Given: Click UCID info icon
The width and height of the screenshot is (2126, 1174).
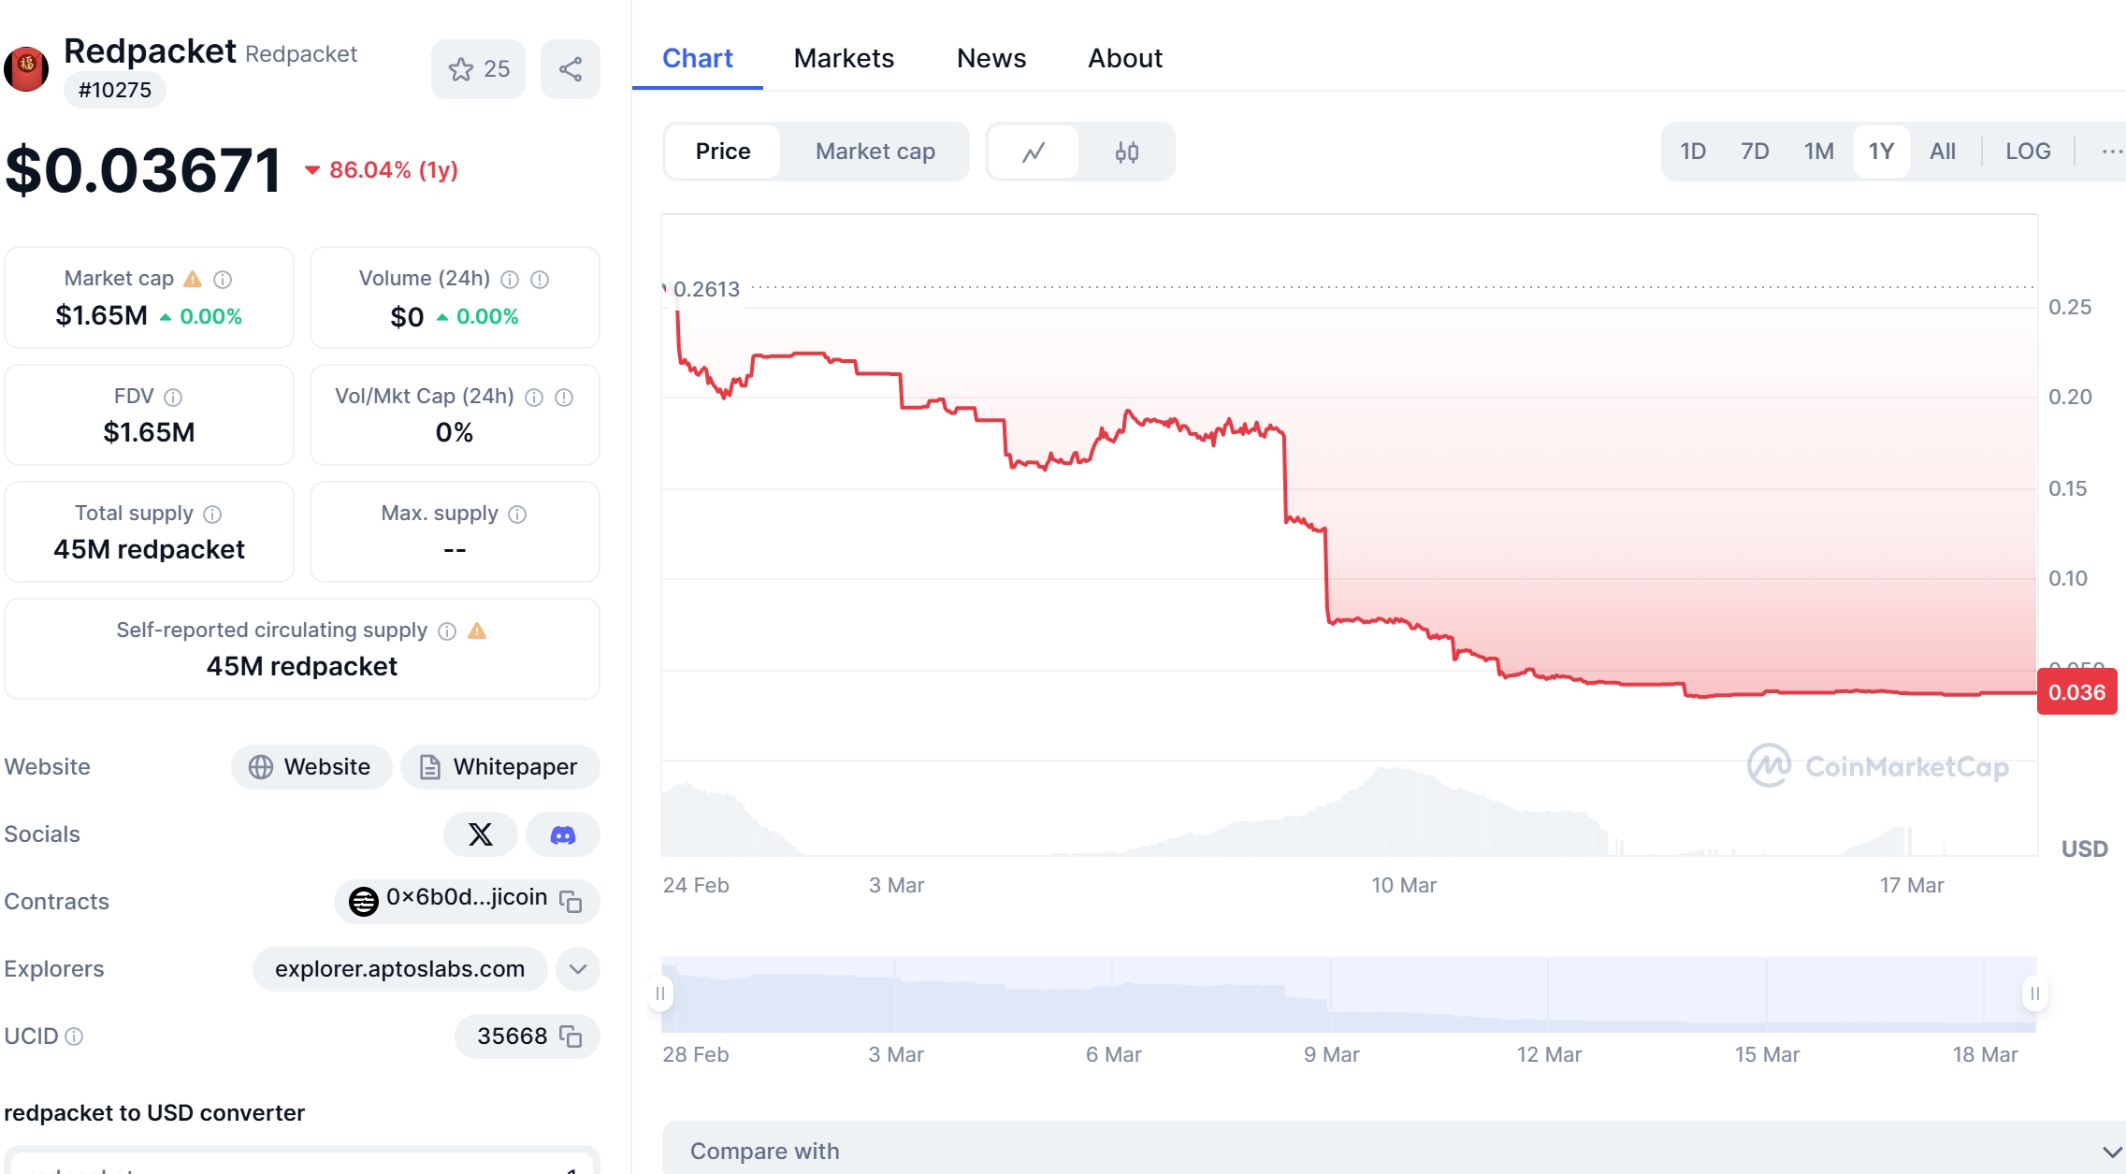Looking at the screenshot, I should pos(75,1036).
